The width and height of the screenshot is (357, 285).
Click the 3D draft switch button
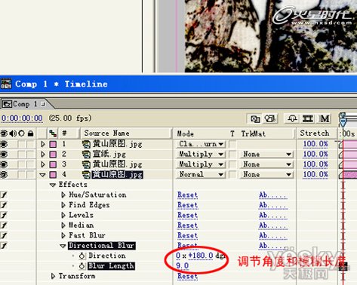(270, 118)
